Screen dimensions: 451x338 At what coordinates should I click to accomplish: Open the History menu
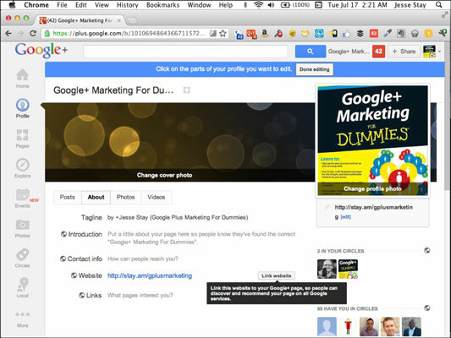point(128,5)
